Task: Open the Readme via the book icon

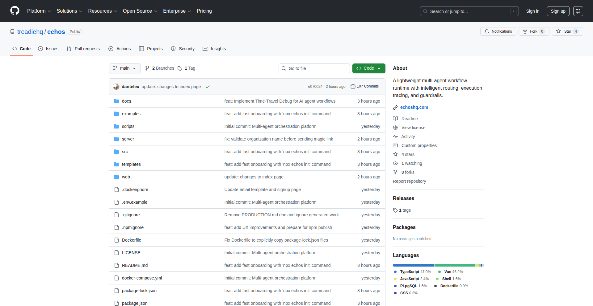Action: tap(395, 119)
